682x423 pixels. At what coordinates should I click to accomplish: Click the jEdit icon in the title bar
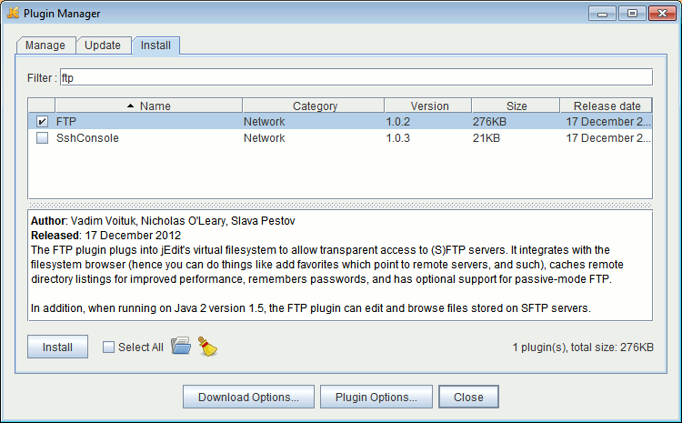tap(13, 13)
